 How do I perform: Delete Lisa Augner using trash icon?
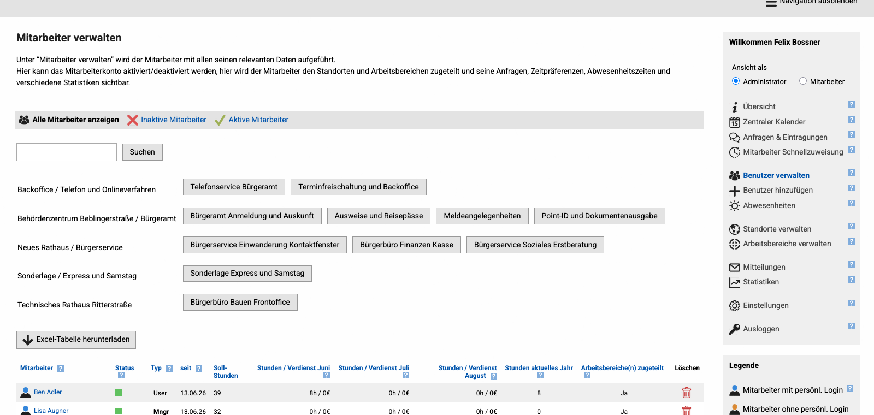pos(687,411)
